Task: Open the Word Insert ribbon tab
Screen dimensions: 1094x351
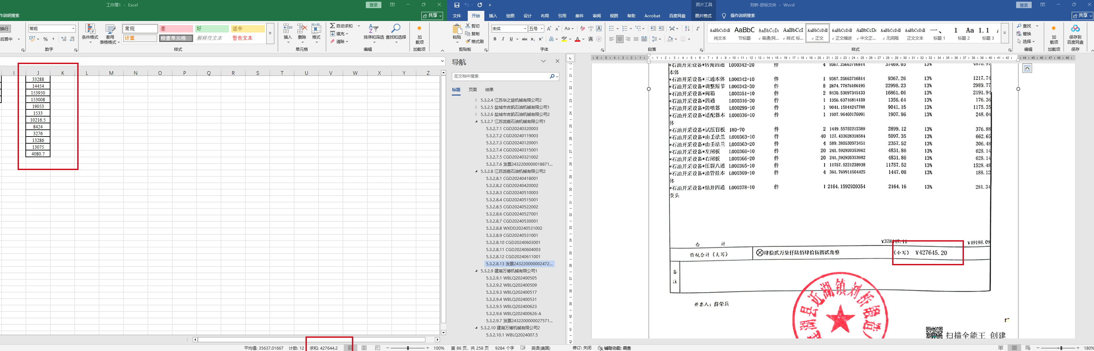Action: pyautogui.click(x=493, y=16)
